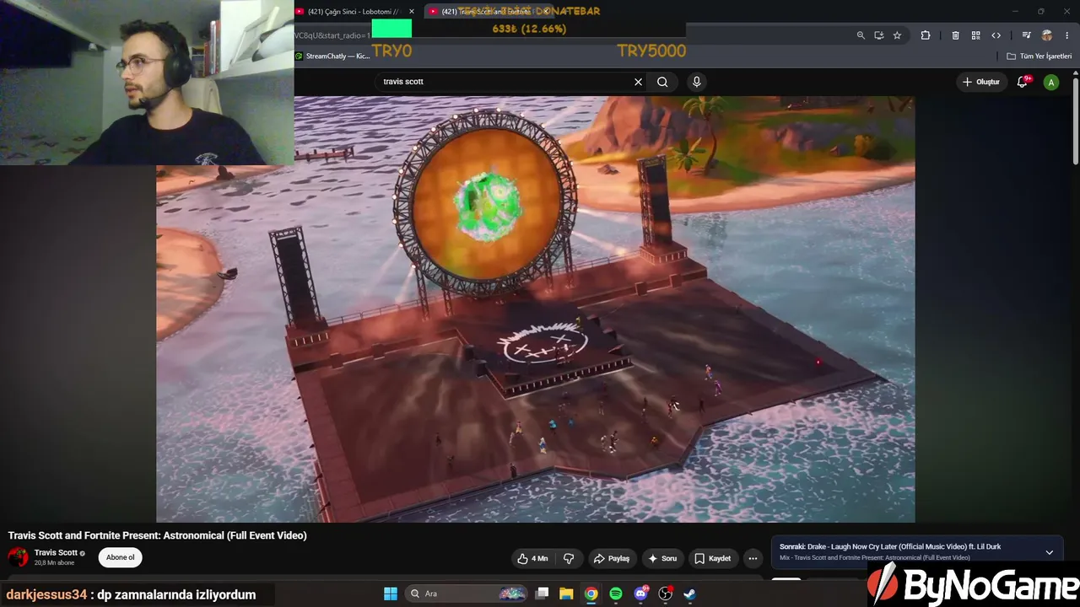The width and height of the screenshot is (1080, 607).
Task: Open the Chrome extensions puzzle icon
Action: (x=926, y=35)
